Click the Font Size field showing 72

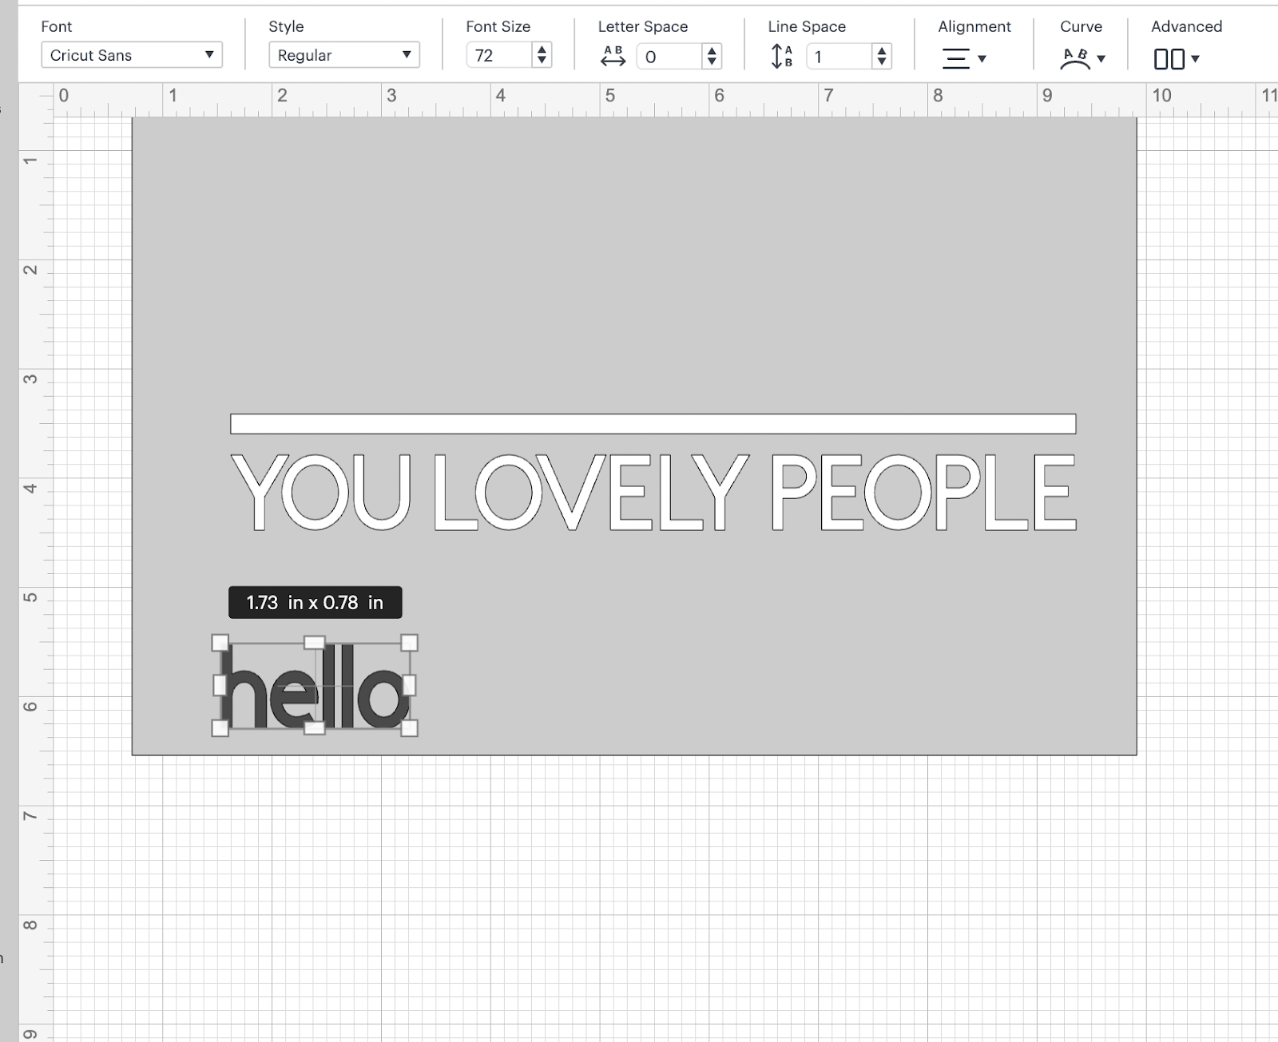498,55
